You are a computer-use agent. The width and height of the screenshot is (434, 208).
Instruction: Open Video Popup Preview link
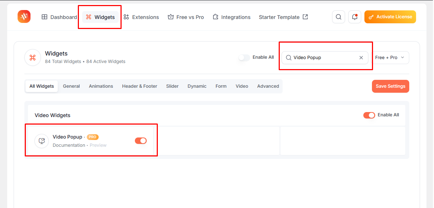point(98,145)
